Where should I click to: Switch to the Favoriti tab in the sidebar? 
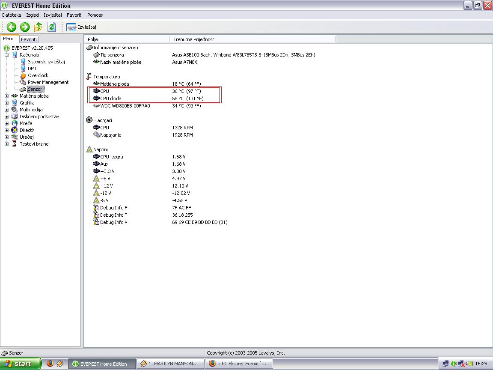click(29, 39)
